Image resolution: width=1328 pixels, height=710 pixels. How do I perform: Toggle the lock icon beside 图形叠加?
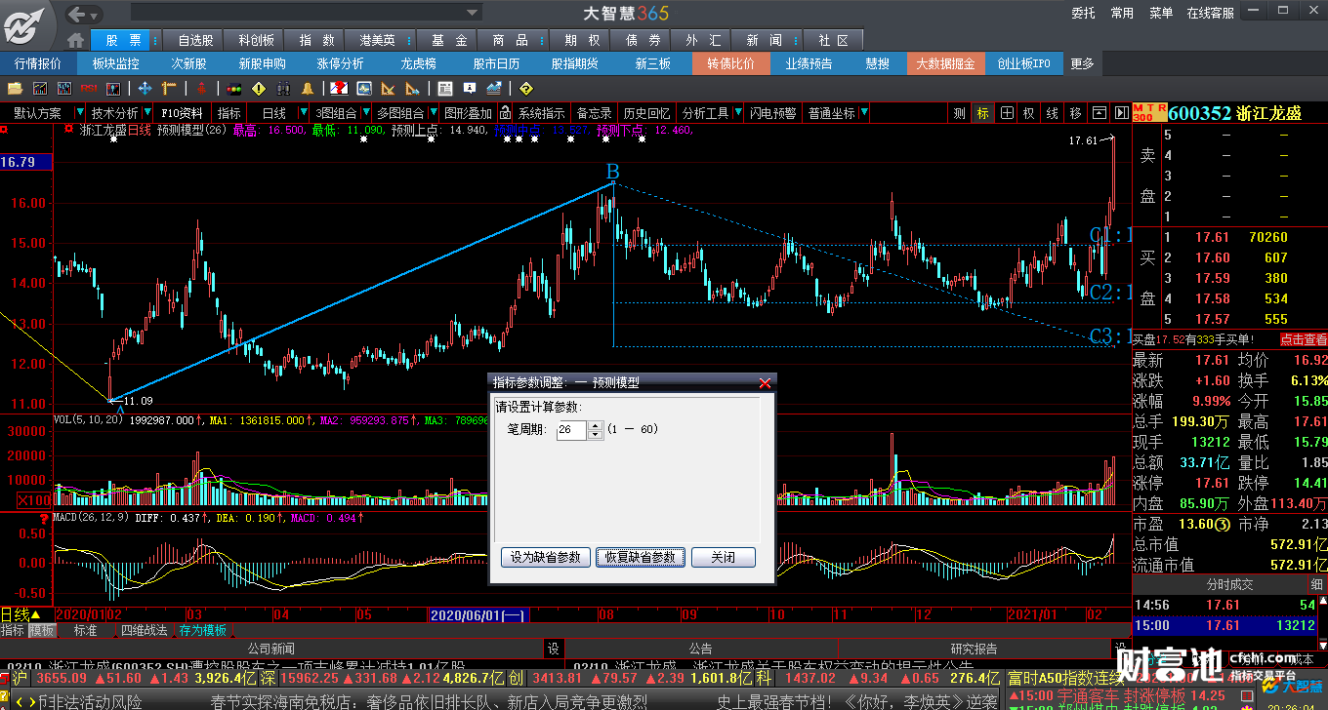[505, 113]
